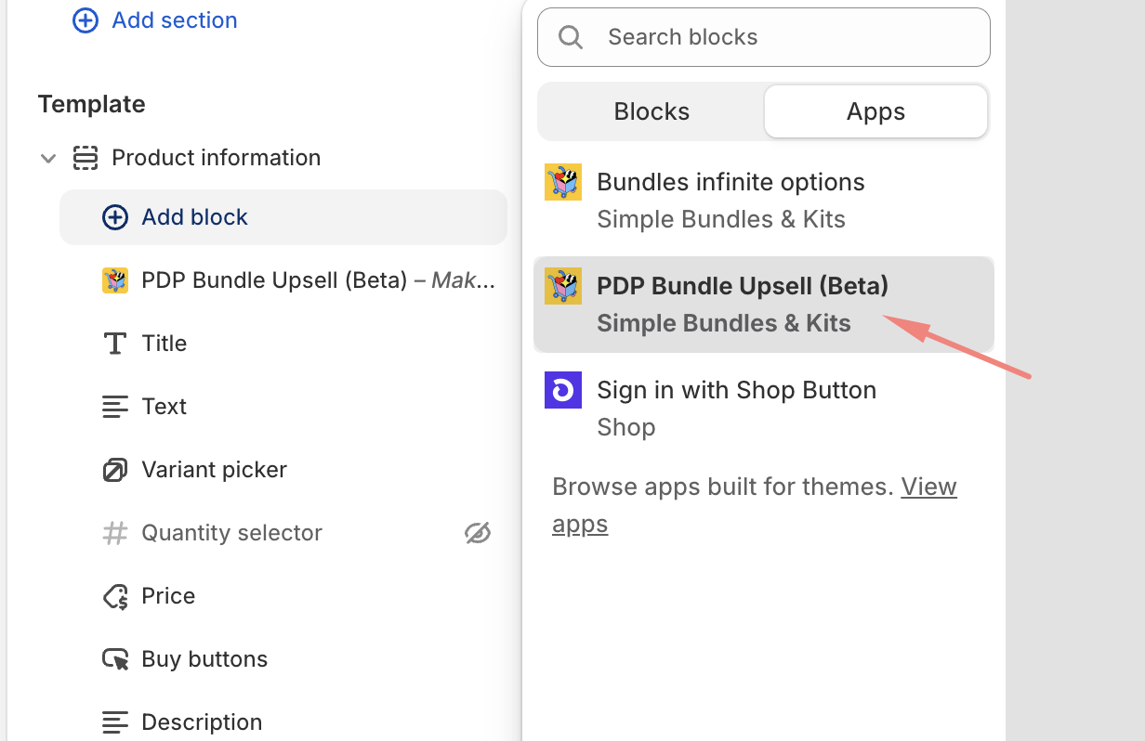Select the Quantity selector block row

click(x=283, y=533)
